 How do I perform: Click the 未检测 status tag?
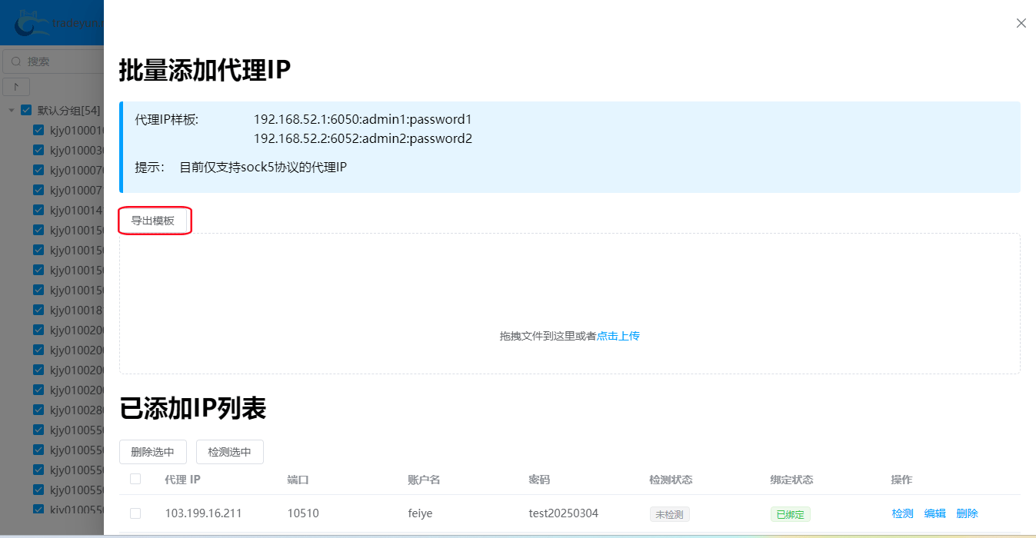pos(669,514)
